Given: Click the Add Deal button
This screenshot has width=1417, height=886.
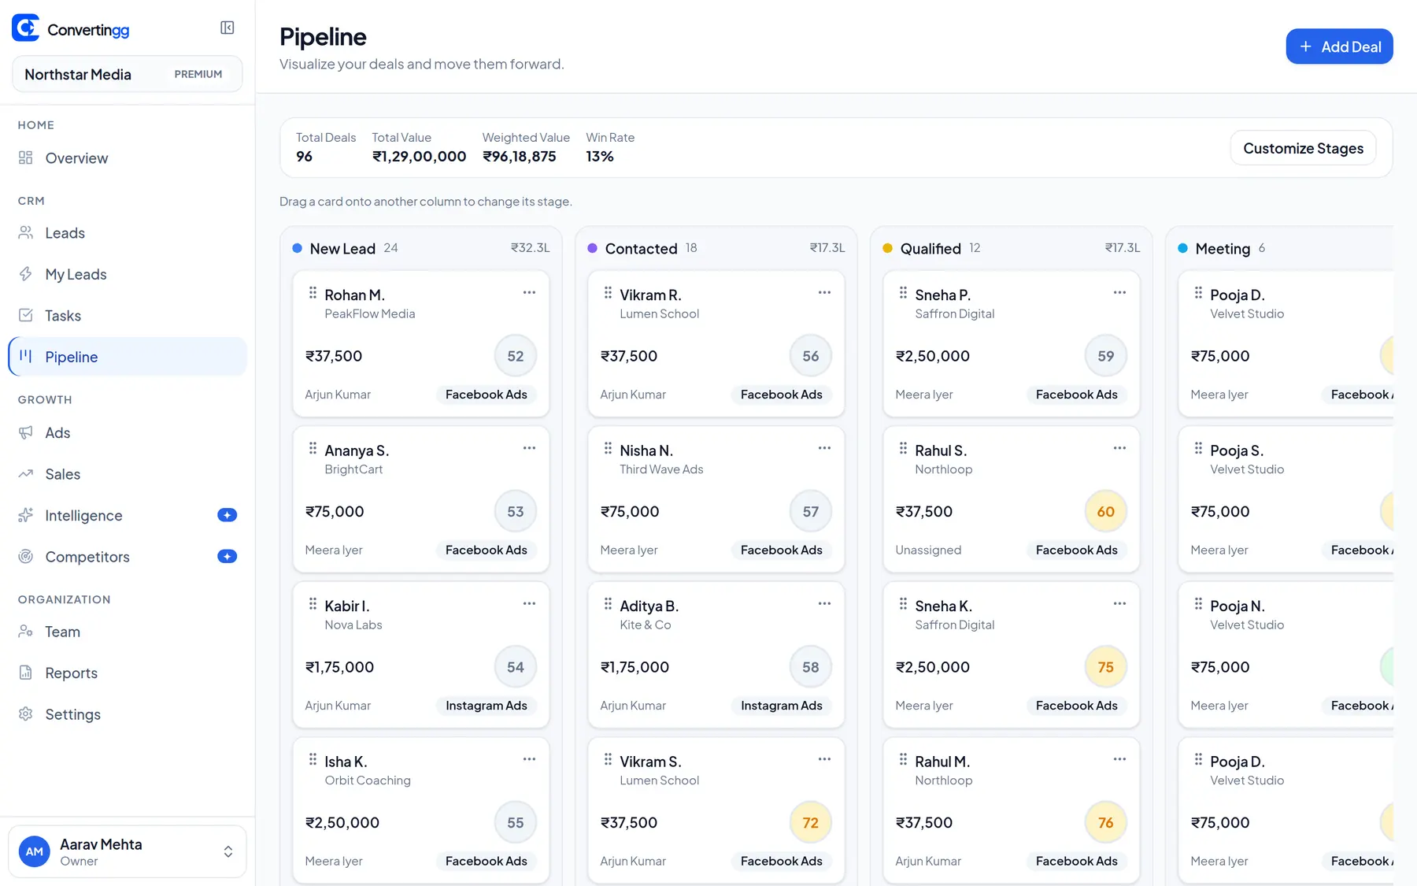Looking at the screenshot, I should [x=1339, y=46].
